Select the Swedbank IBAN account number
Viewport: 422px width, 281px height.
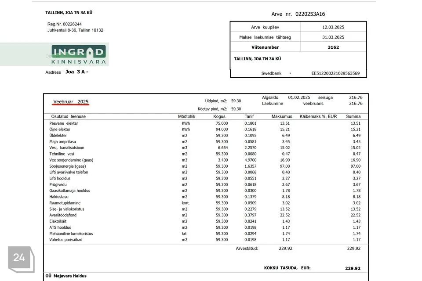click(338, 73)
